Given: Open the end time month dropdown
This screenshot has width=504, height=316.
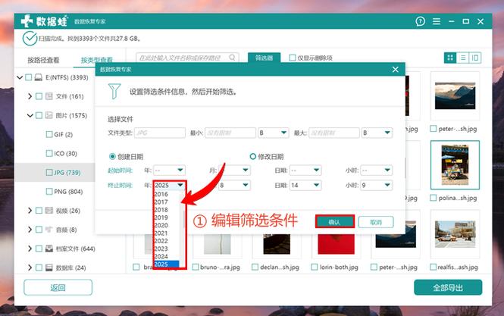Looking at the screenshot, I should coord(234,185).
